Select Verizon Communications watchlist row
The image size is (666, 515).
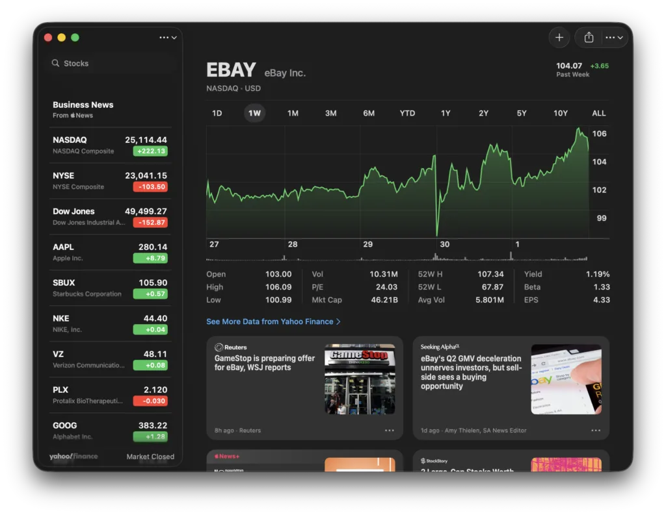[111, 359]
